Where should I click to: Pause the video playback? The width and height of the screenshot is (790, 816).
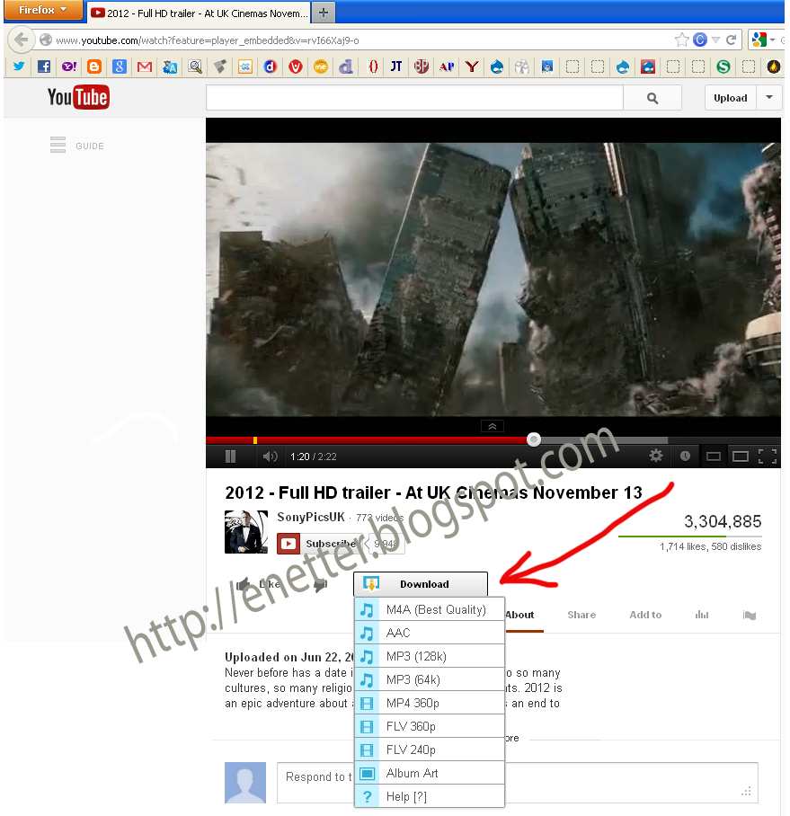pyautogui.click(x=231, y=457)
